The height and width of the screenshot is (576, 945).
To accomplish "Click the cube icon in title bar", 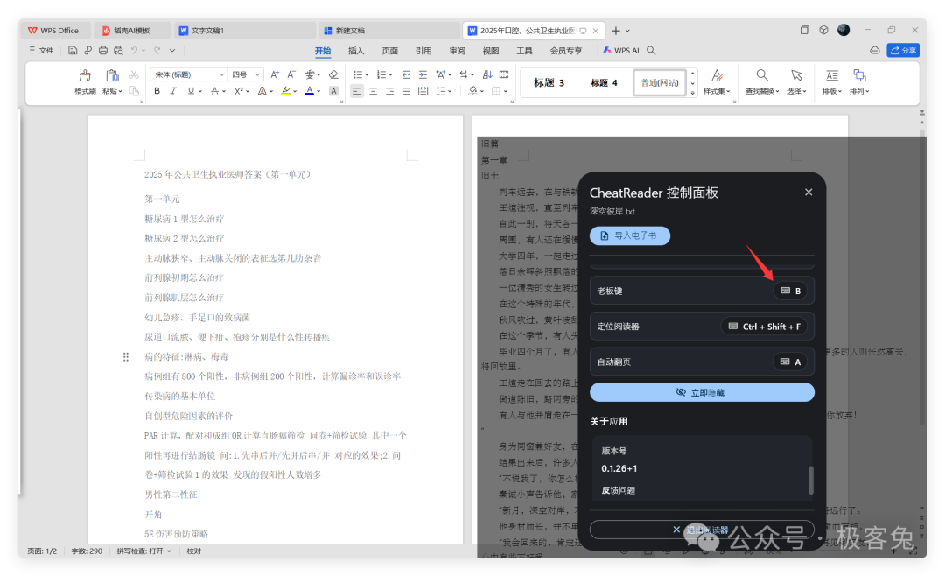I will (x=823, y=30).
